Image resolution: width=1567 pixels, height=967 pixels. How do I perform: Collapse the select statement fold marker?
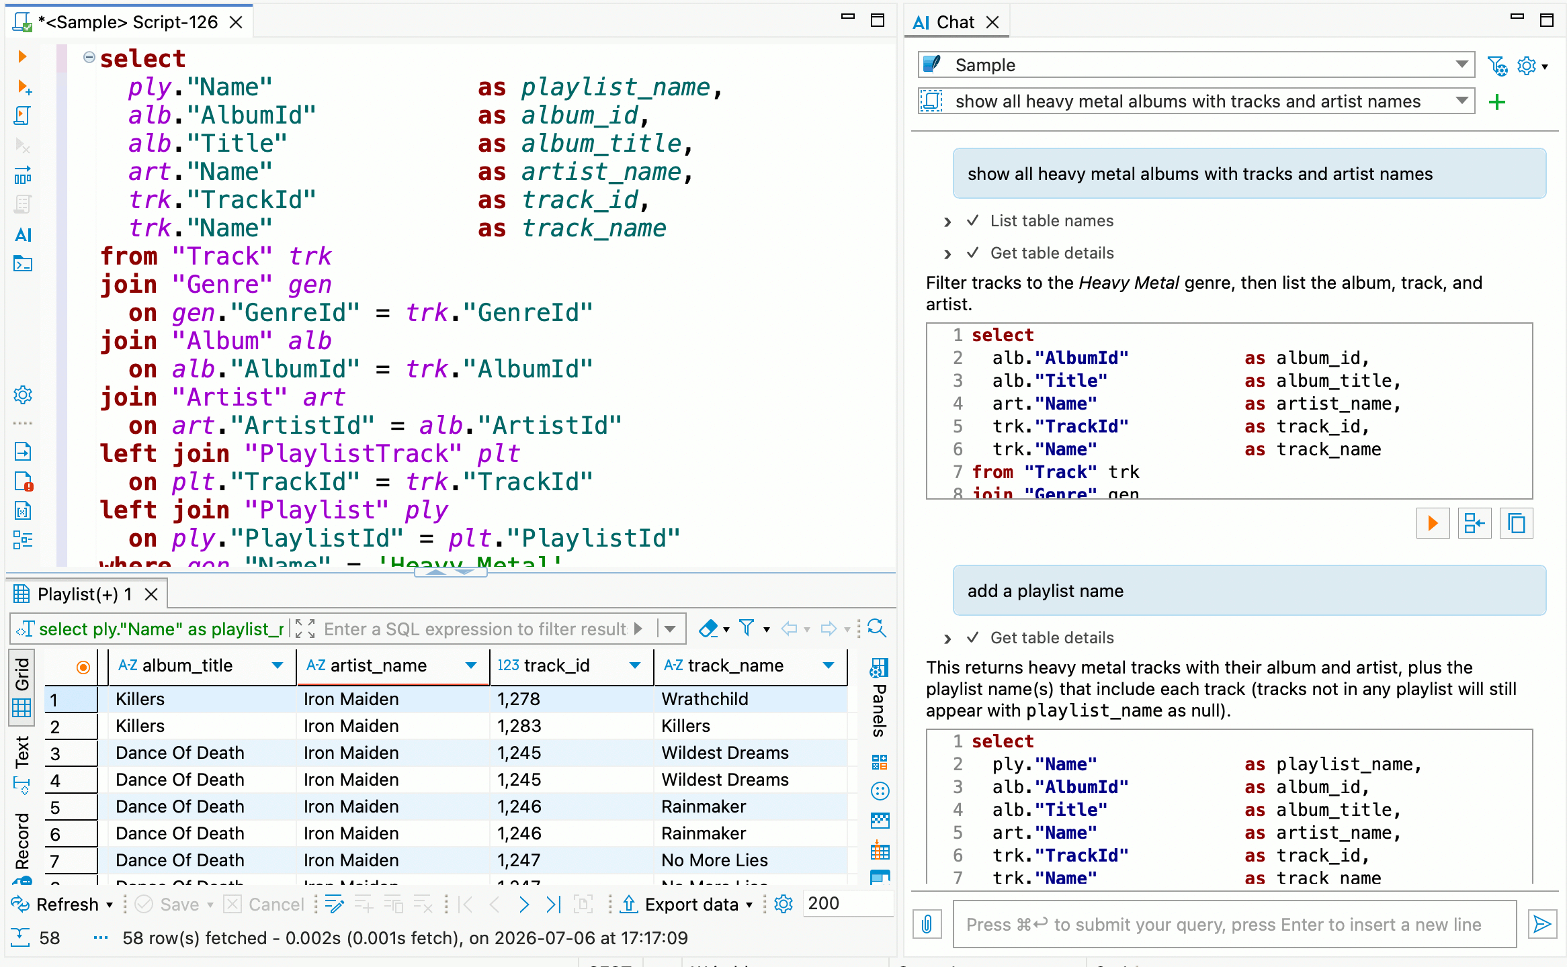(89, 57)
